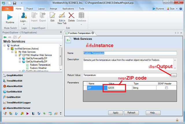Click the Login user icon
This screenshot has width=185, height=124.
point(24,15)
